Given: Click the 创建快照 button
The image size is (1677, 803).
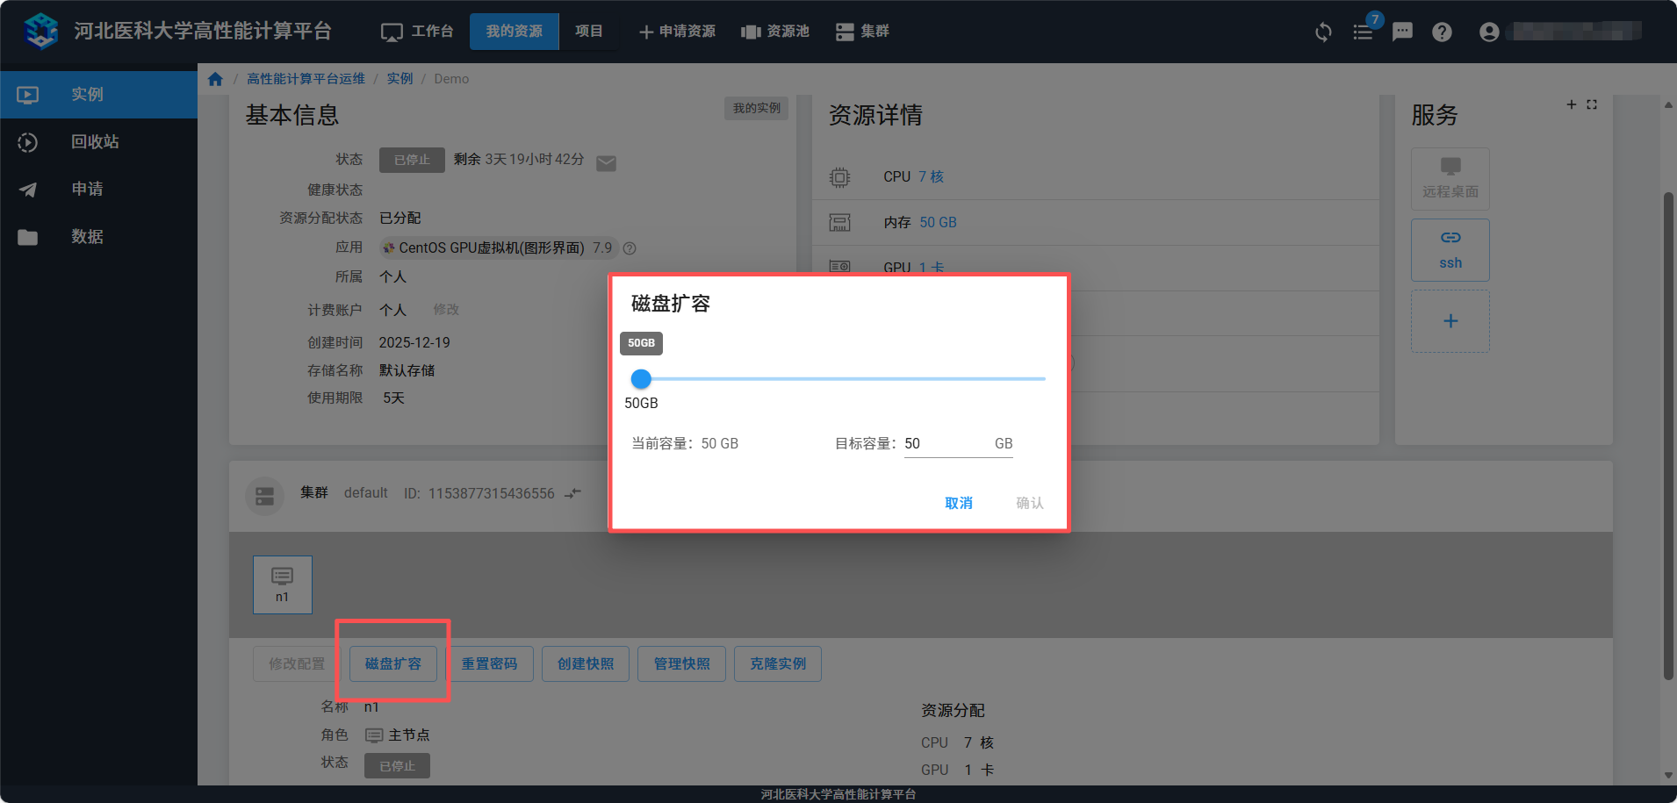Looking at the screenshot, I should point(586,663).
